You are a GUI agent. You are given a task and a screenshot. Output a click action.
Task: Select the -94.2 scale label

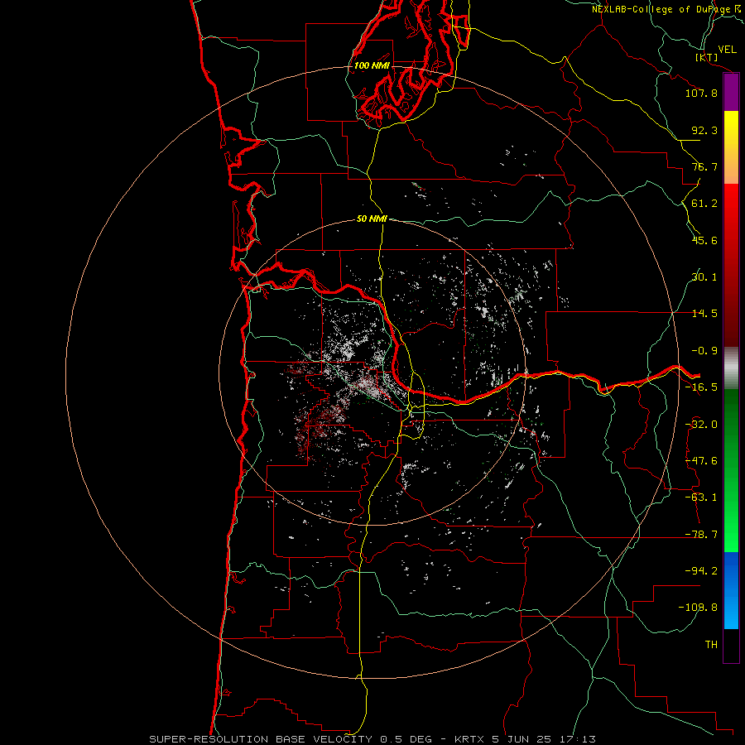[701, 571]
